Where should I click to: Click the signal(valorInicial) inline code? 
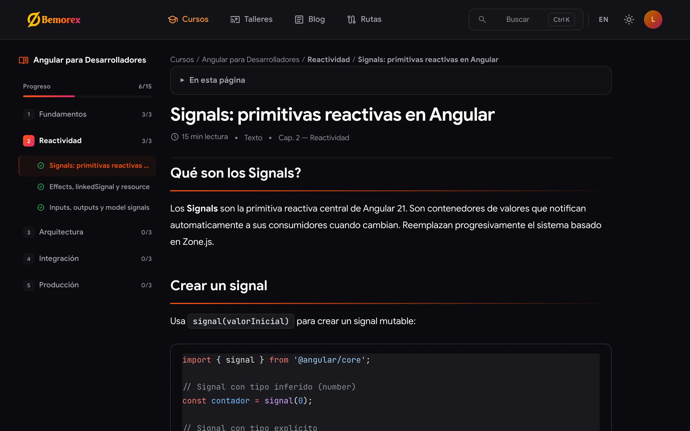(241, 321)
